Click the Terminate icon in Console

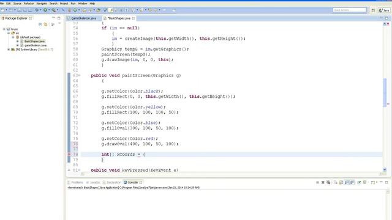pyautogui.click(x=317, y=182)
